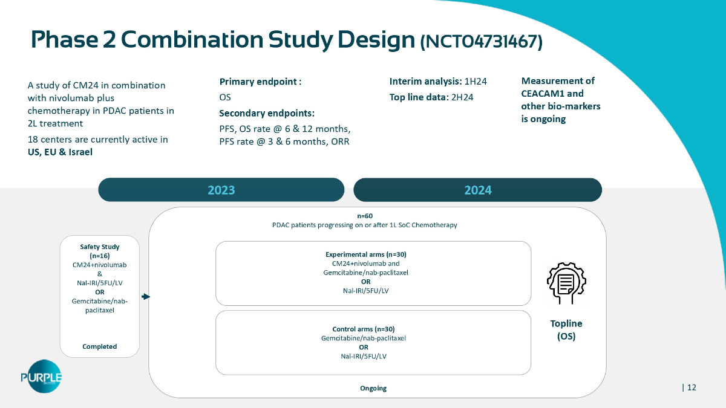726x408 pixels.
Task: Click the slide page number 12
Action: click(690, 387)
